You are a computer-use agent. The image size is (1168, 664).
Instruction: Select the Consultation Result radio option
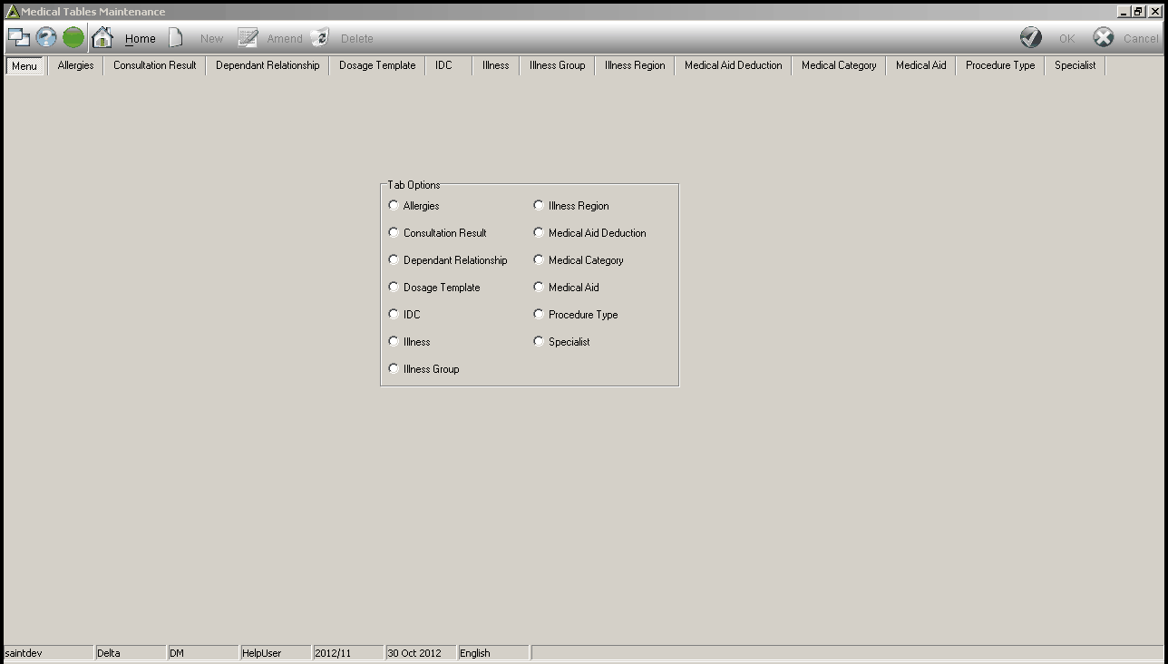click(394, 232)
